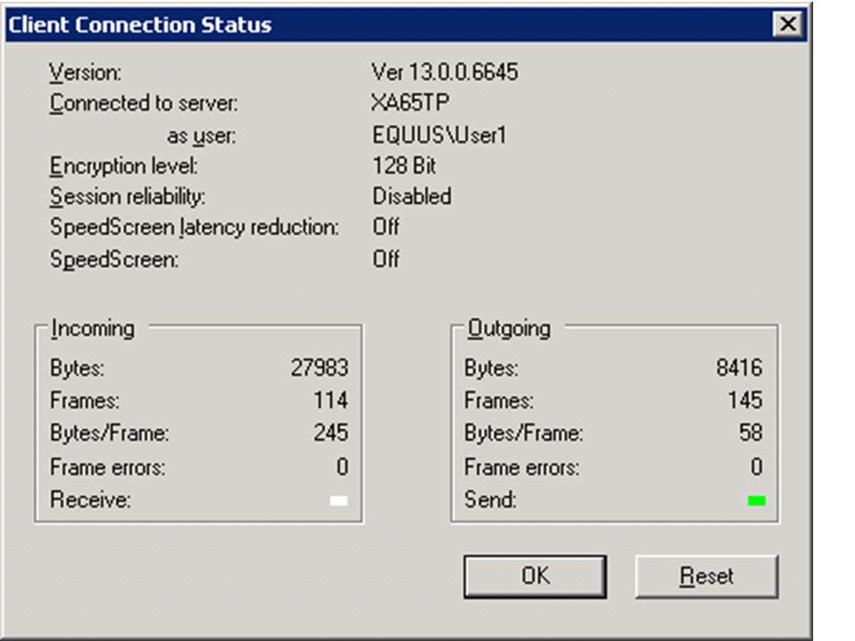The width and height of the screenshot is (855, 641).
Task: Click the OK button
Action: tap(534, 577)
